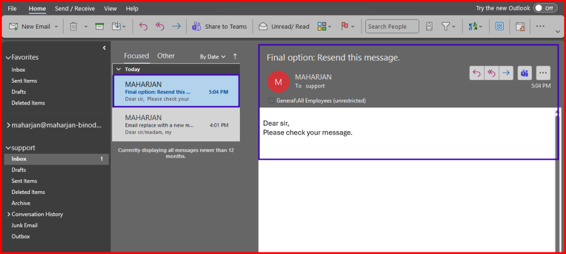Click the Teams icon in the message header
The height and width of the screenshot is (254, 566).
(x=525, y=73)
